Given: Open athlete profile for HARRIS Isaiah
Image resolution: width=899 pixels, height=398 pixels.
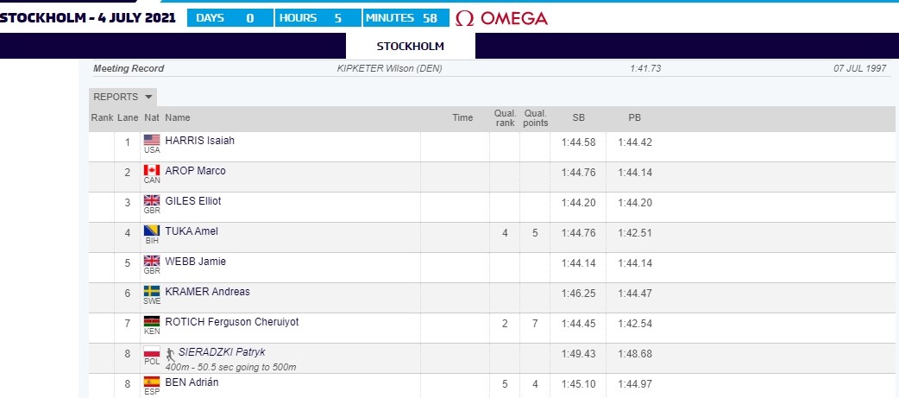Looking at the screenshot, I should click(x=199, y=141).
